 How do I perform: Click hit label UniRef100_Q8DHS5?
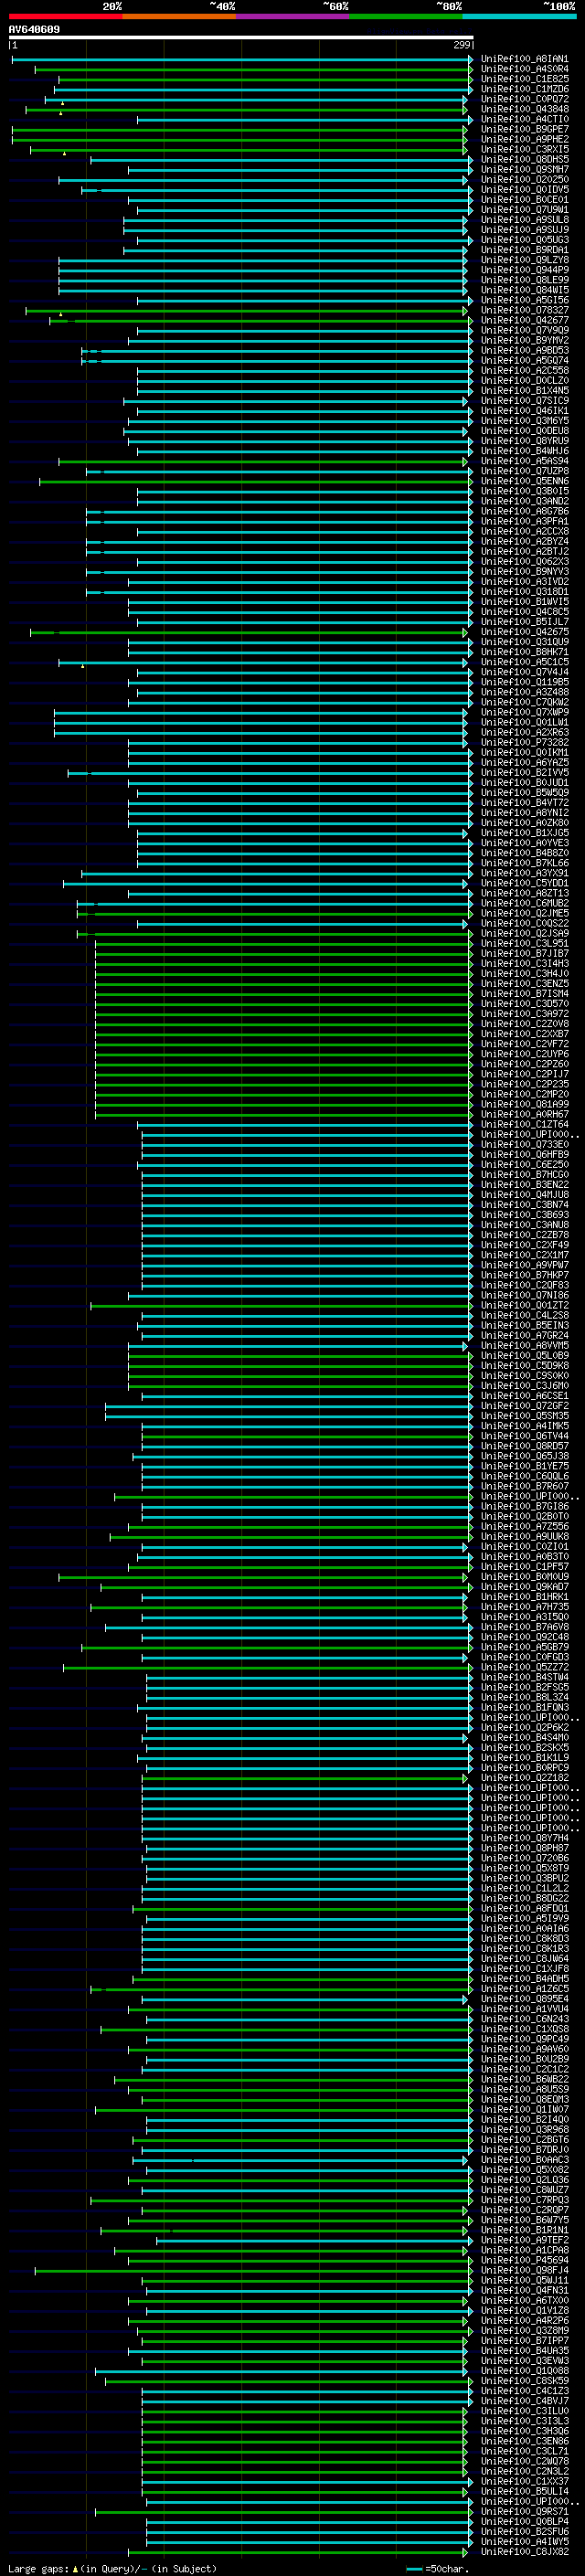point(524,160)
